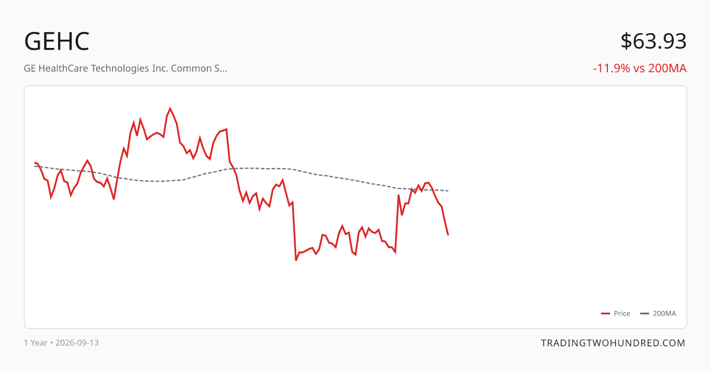Click the highest peak of the price line
This screenshot has width=711, height=373.
click(170, 108)
